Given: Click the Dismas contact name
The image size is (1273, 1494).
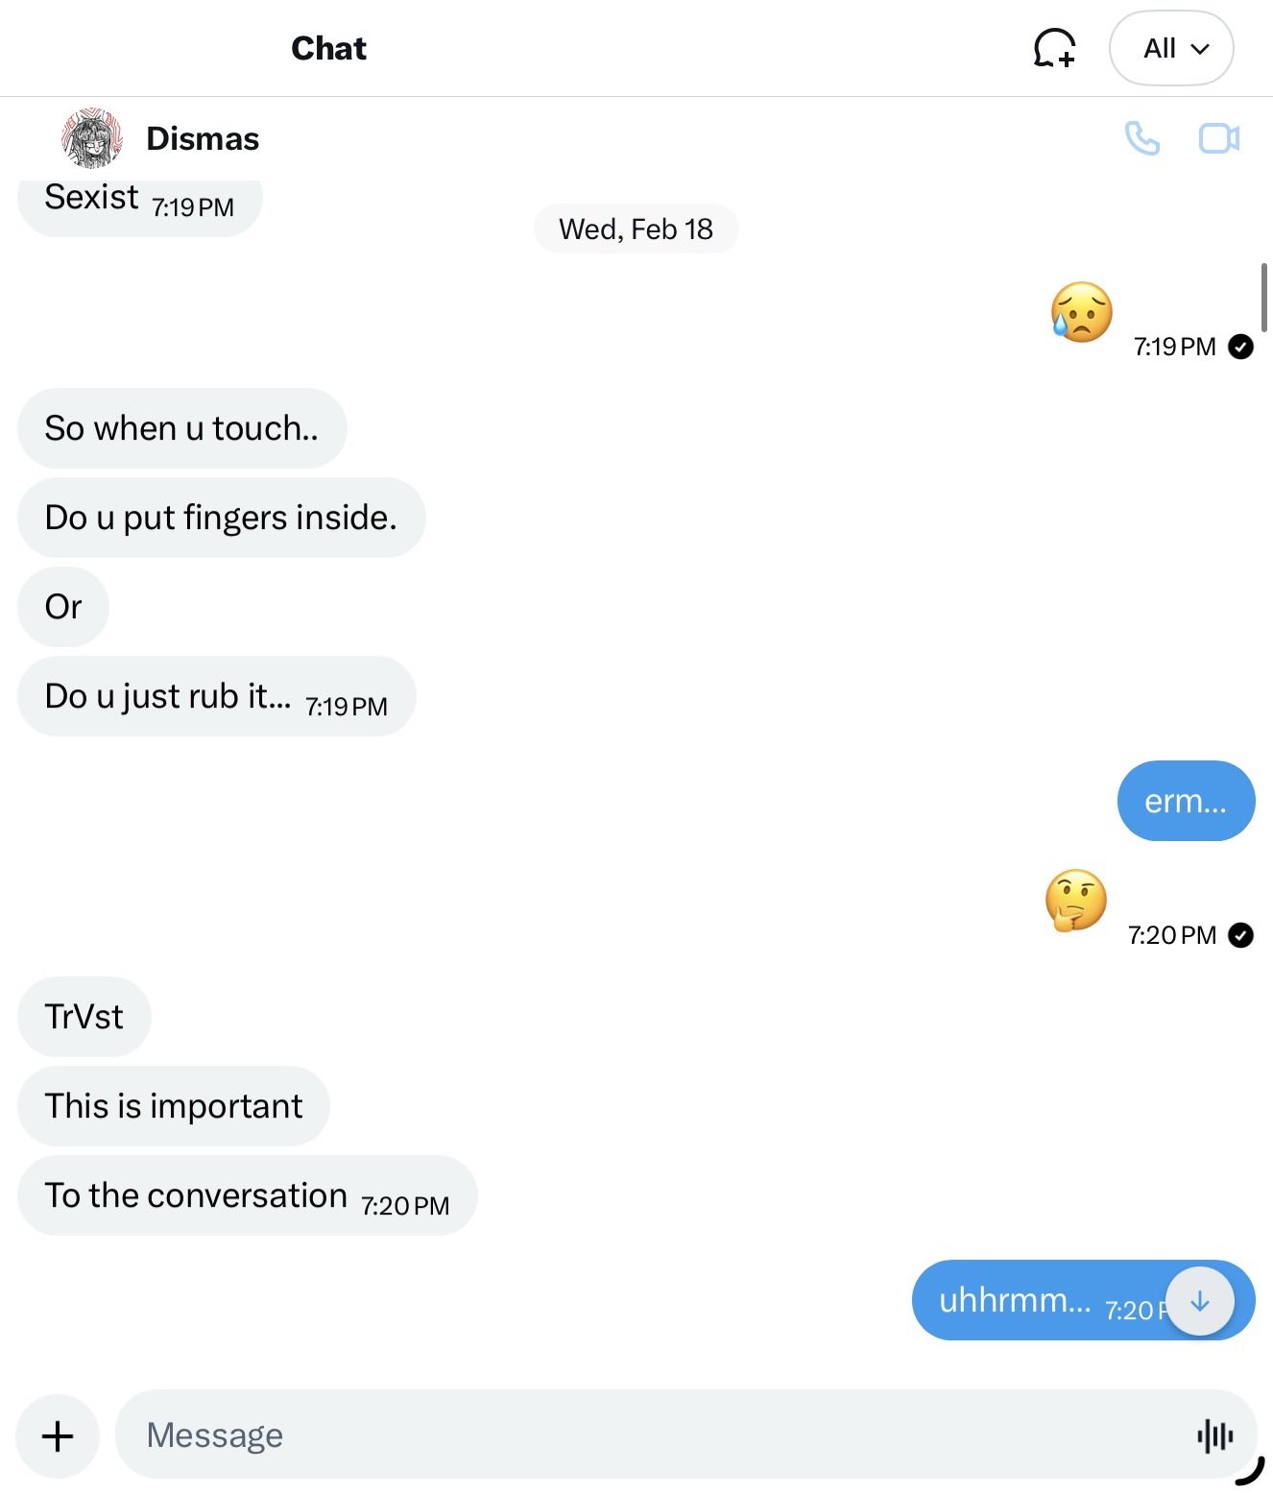Looking at the screenshot, I should click(x=203, y=139).
